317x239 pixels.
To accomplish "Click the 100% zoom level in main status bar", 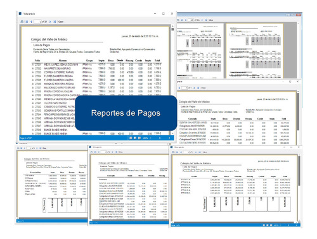I will [145, 138].
